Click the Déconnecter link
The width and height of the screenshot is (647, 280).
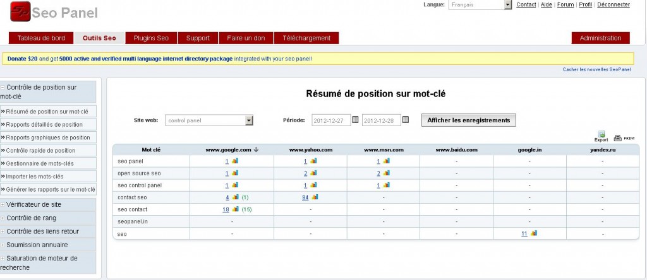coord(613,4)
